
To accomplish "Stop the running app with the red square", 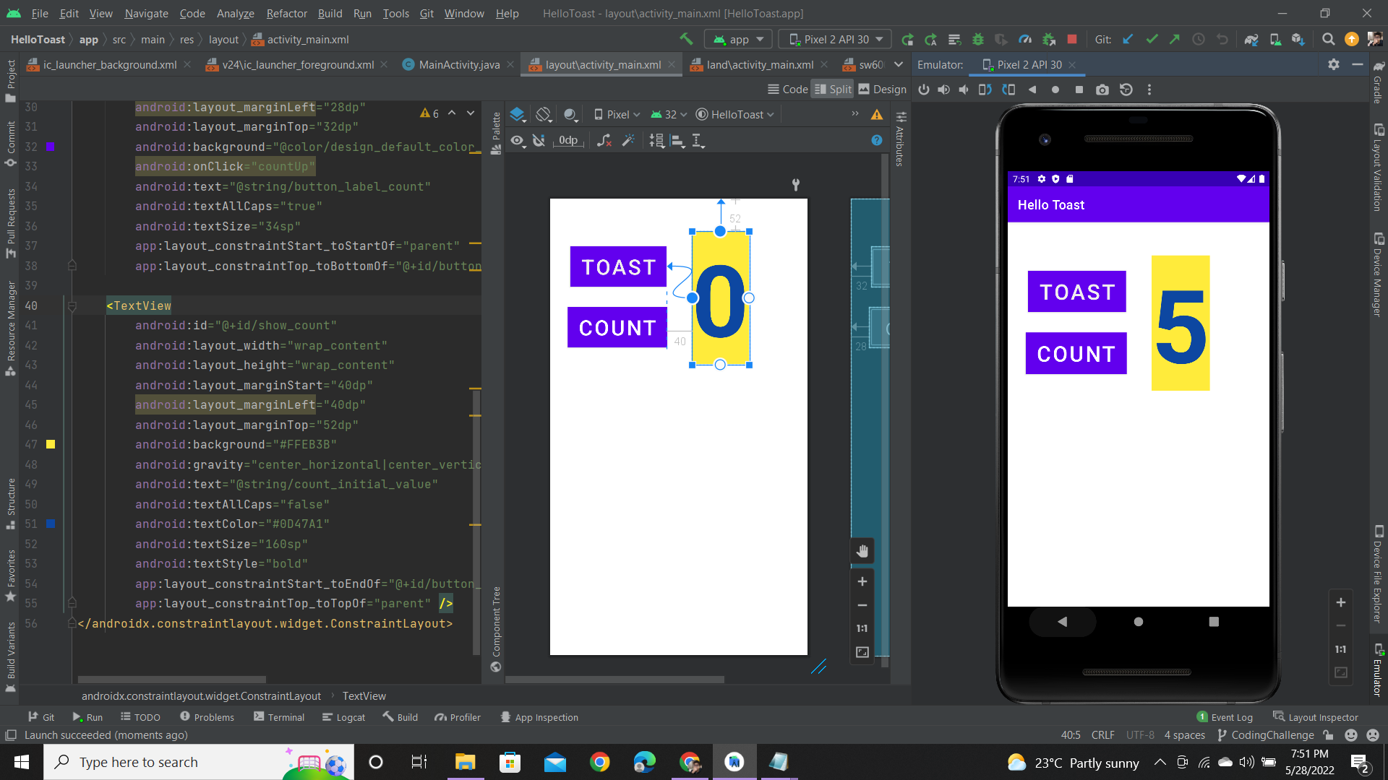I will click(x=1072, y=39).
